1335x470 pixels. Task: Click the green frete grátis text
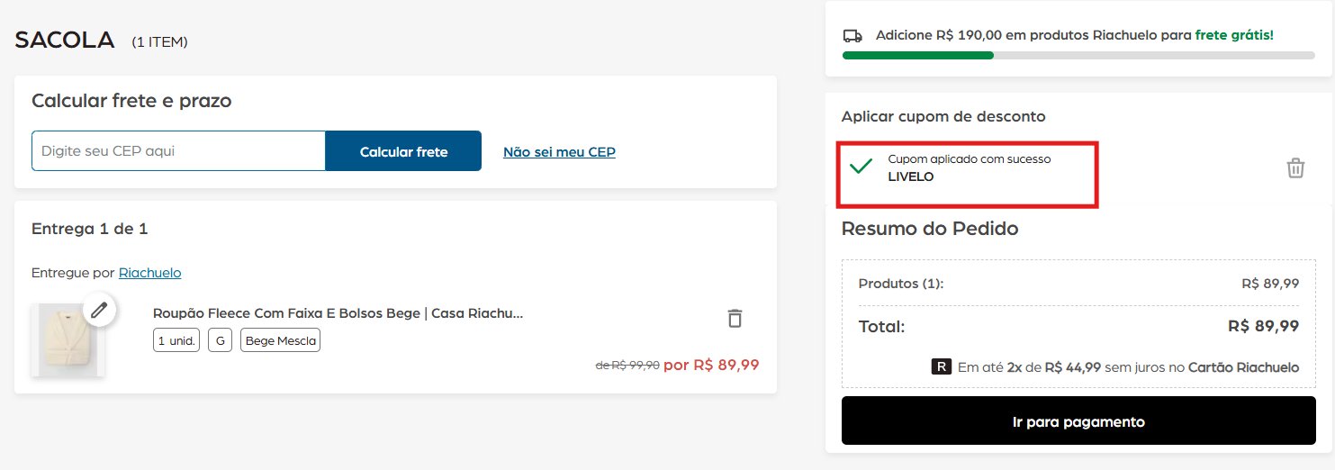(1234, 35)
